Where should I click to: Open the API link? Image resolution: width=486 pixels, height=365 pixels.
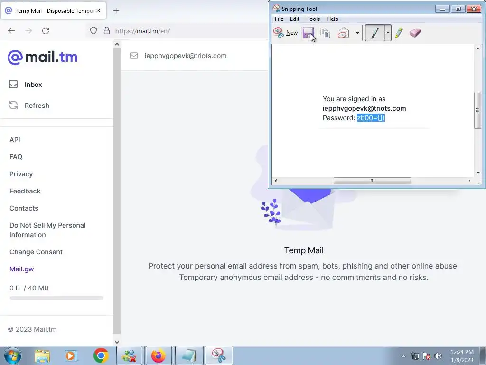tap(15, 140)
